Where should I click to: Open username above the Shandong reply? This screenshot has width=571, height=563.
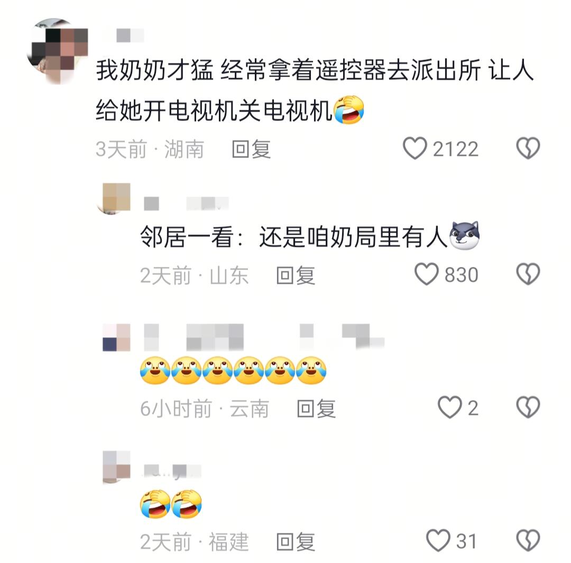click(186, 204)
